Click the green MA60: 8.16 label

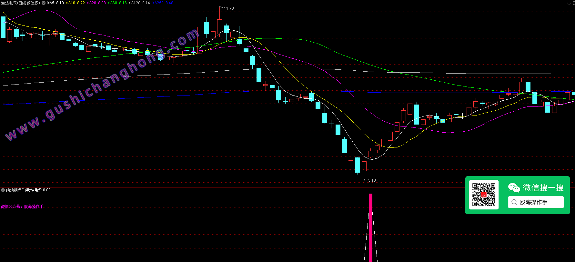click(x=117, y=3)
